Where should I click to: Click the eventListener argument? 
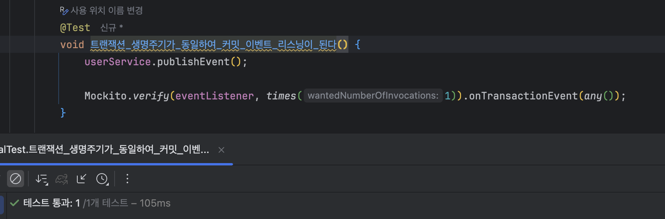click(x=214, y=96)
